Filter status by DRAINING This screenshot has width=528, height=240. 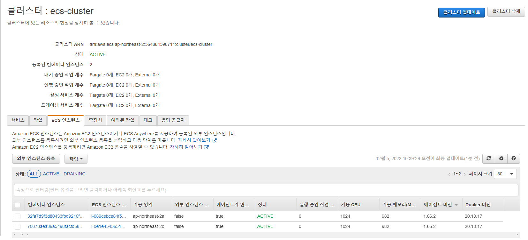[74, 174]
